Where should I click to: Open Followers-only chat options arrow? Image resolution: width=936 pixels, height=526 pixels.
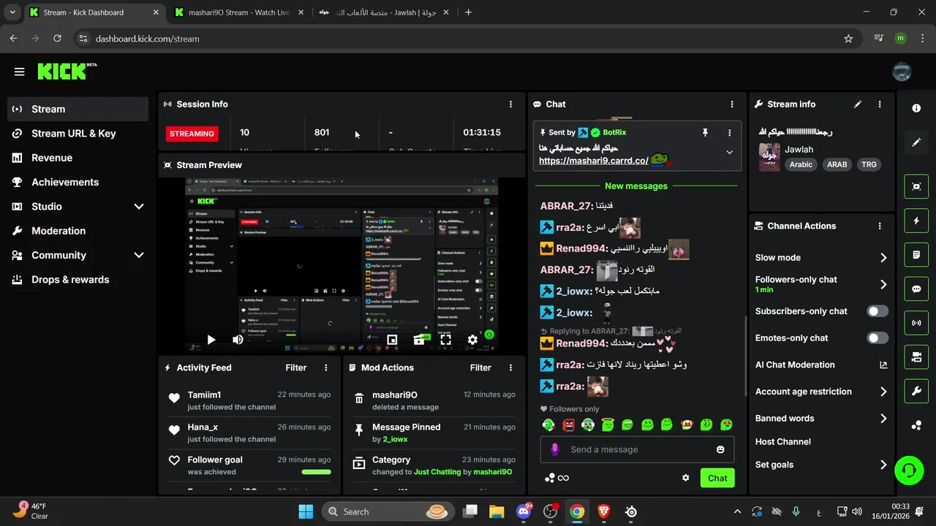883,284
